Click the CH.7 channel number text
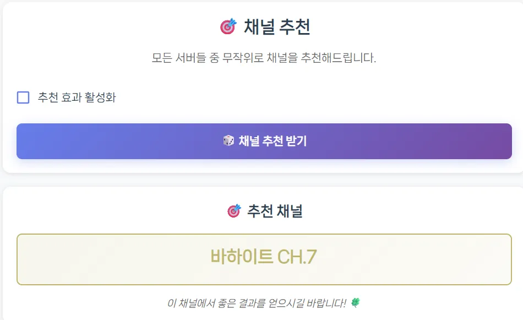 coord(297,257)
